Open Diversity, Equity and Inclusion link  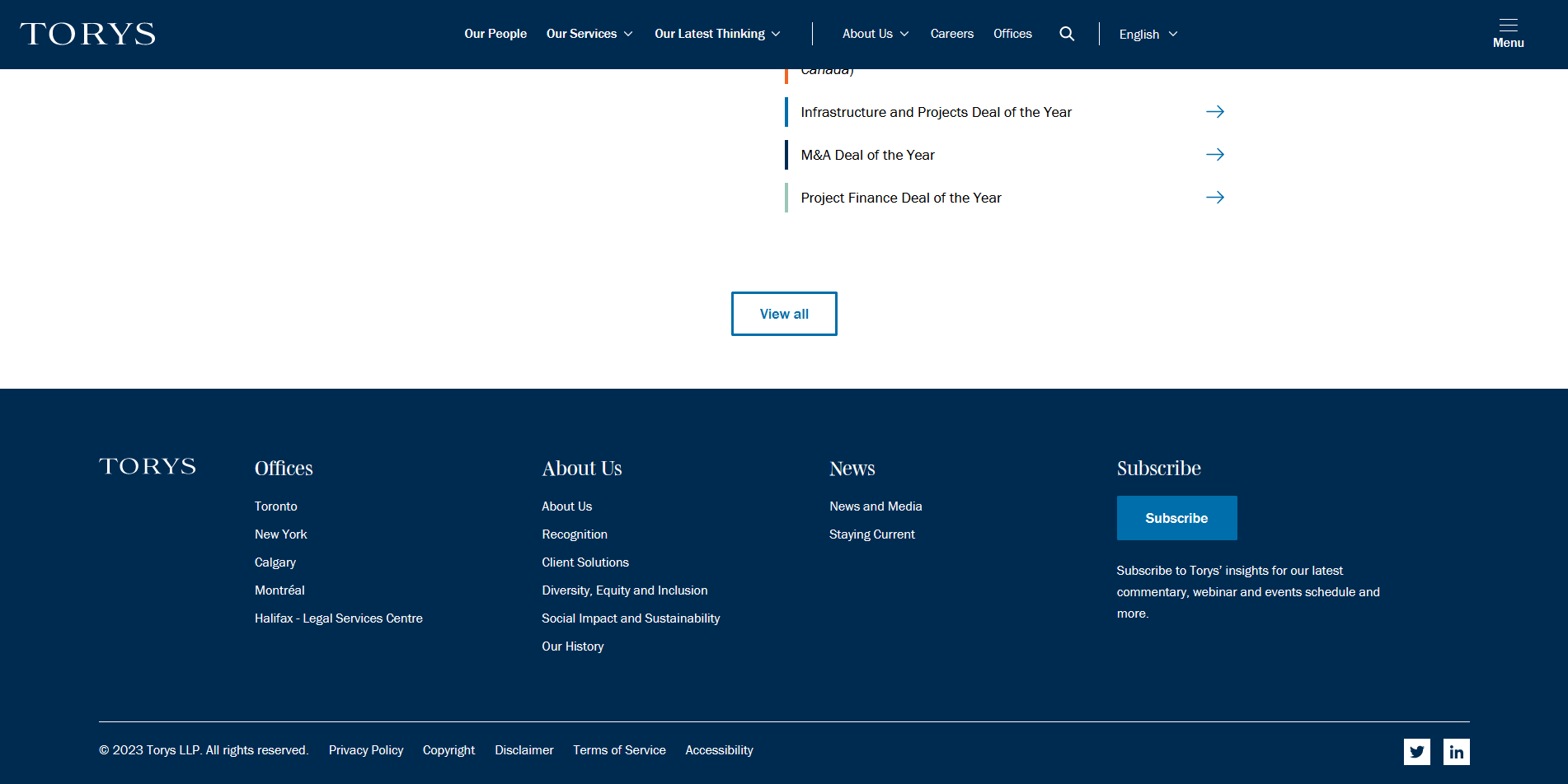[x=625, y=590]
